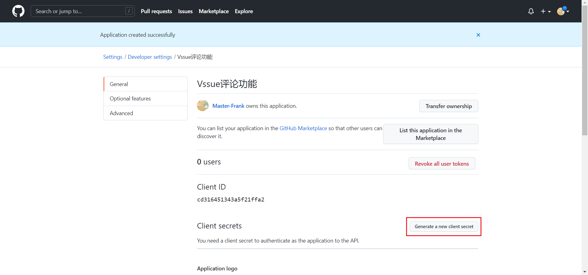Click the '0 users' heading
This screenshot has width=588, height=275.
click(x=209, y=162)
